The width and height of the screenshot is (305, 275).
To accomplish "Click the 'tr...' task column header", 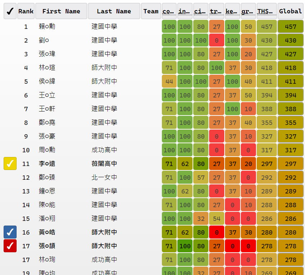I will click(x=216, y=11).
